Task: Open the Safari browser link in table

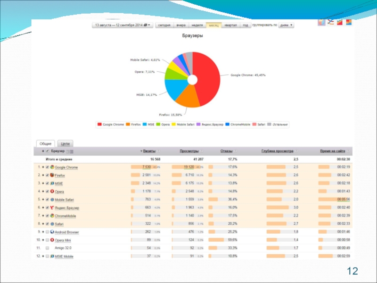Action: [59, 224]
